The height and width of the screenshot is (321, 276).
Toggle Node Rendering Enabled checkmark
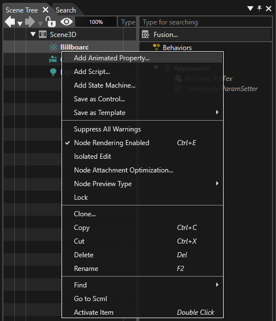(x=68, y=143)
